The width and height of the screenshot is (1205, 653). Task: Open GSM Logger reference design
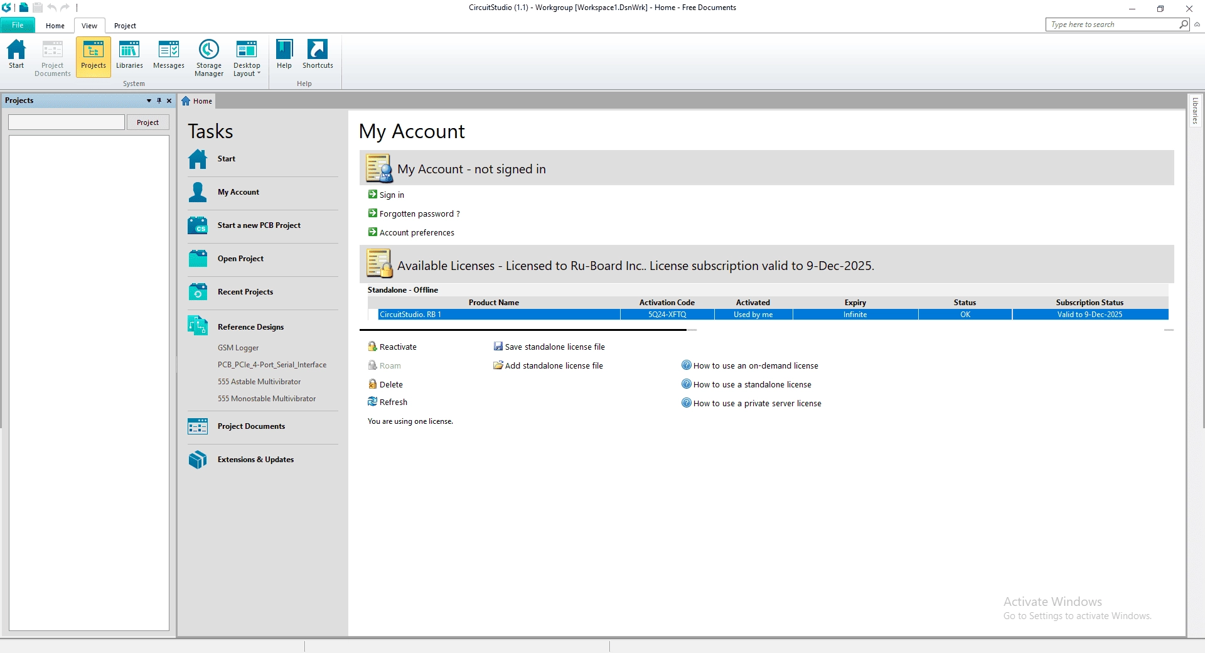pyautogui.click(x=238, y=348)
